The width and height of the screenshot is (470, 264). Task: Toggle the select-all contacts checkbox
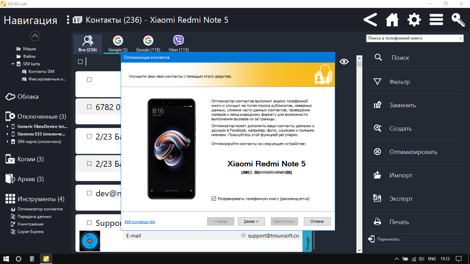click(80, 62)
